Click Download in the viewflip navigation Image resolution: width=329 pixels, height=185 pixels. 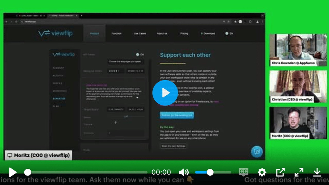coord(208,33)
